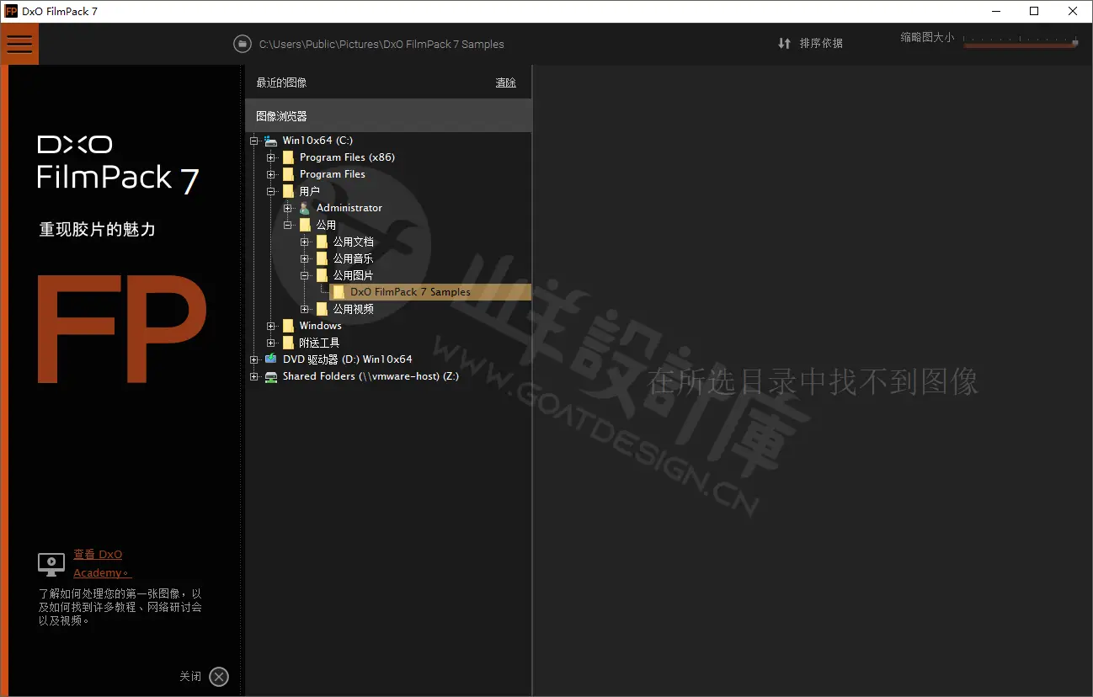
Task: Select the 附送工具 tree row
Action: pos(319,343)
